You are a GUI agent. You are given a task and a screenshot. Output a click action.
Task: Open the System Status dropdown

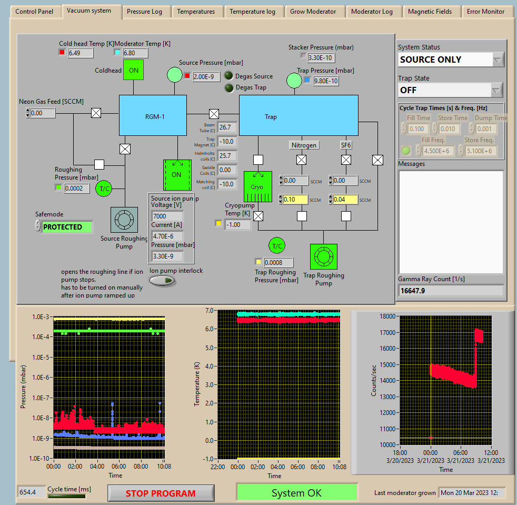pyautogui.click(x=498, y=60)
